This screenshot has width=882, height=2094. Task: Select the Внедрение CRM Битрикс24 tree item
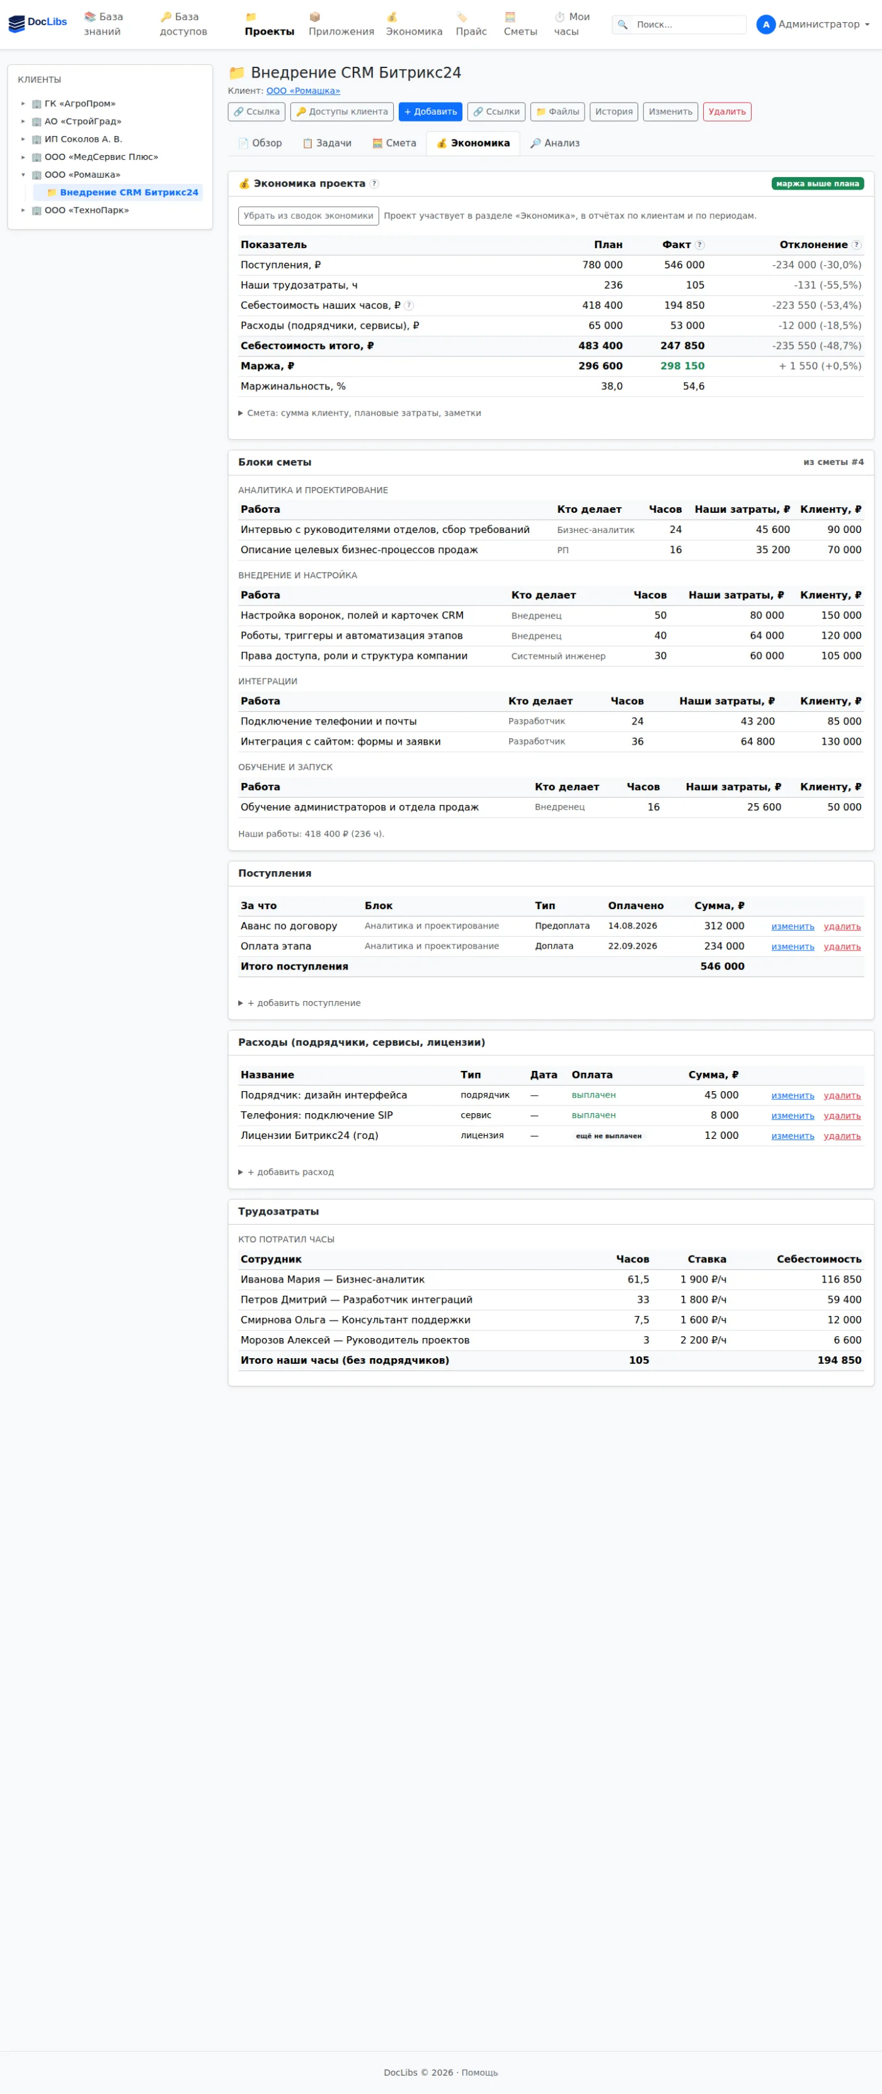pos(118,193)
